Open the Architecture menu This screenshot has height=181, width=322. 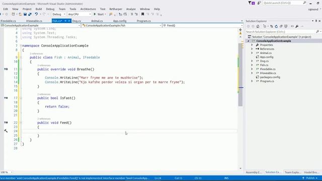[x=88, y=9]
